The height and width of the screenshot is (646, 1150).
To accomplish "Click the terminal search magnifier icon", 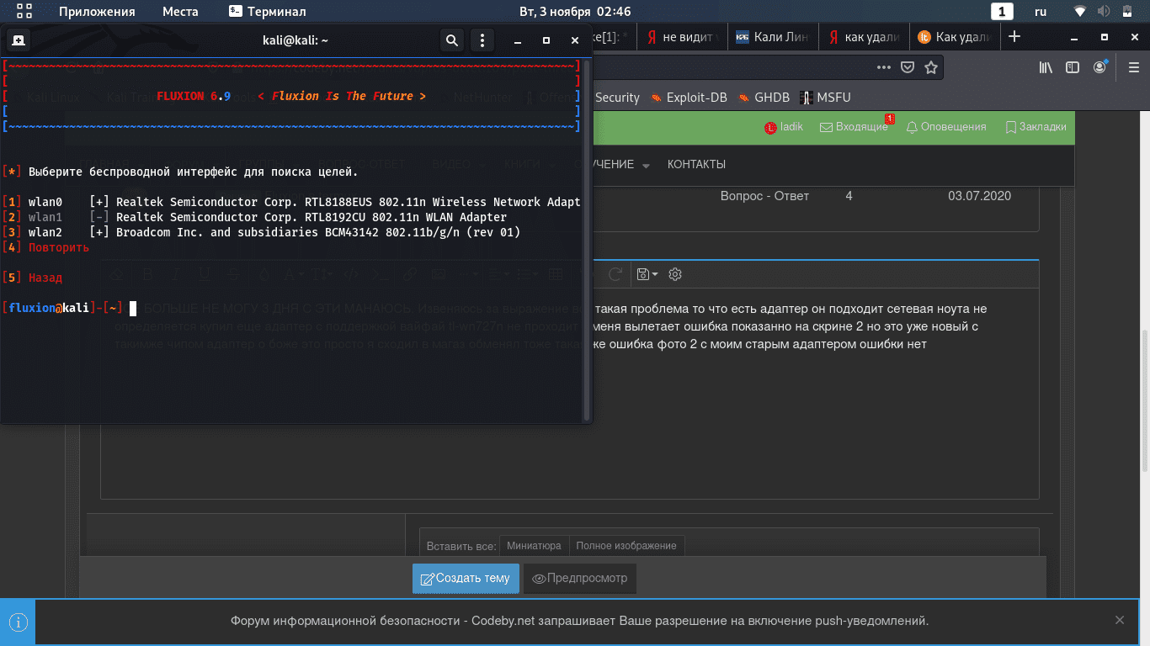I will (x=452, y=40).
